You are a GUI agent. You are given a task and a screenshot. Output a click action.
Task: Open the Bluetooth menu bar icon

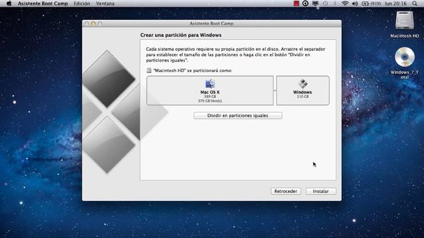(335, 3)
